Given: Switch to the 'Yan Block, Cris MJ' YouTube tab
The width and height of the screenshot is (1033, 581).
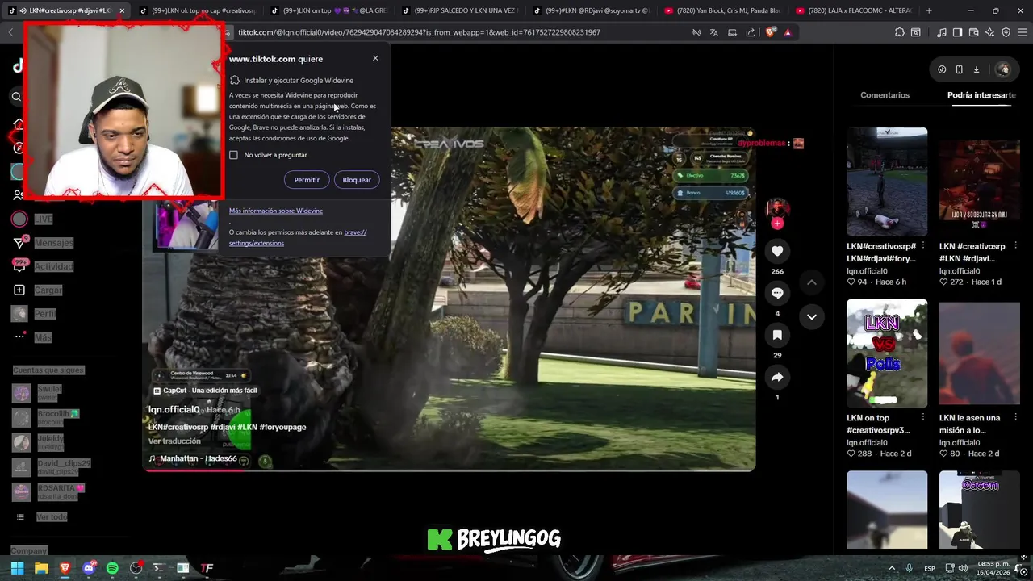Looking at the screenshot, I should (721, 10).
